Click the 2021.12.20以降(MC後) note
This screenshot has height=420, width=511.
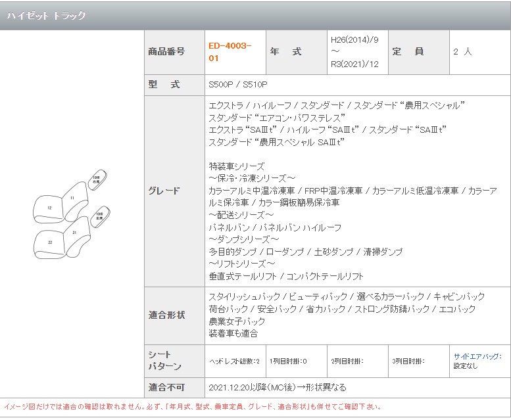[278, 387]
